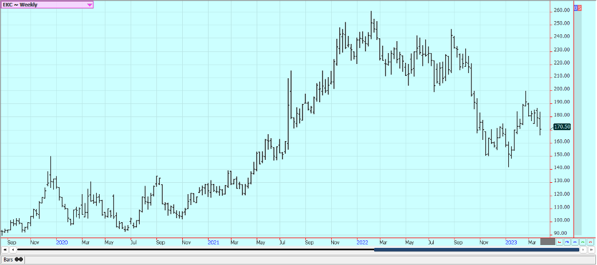Select the Bars tab
This screenshot has height=265, width=597.
[9, 259]
